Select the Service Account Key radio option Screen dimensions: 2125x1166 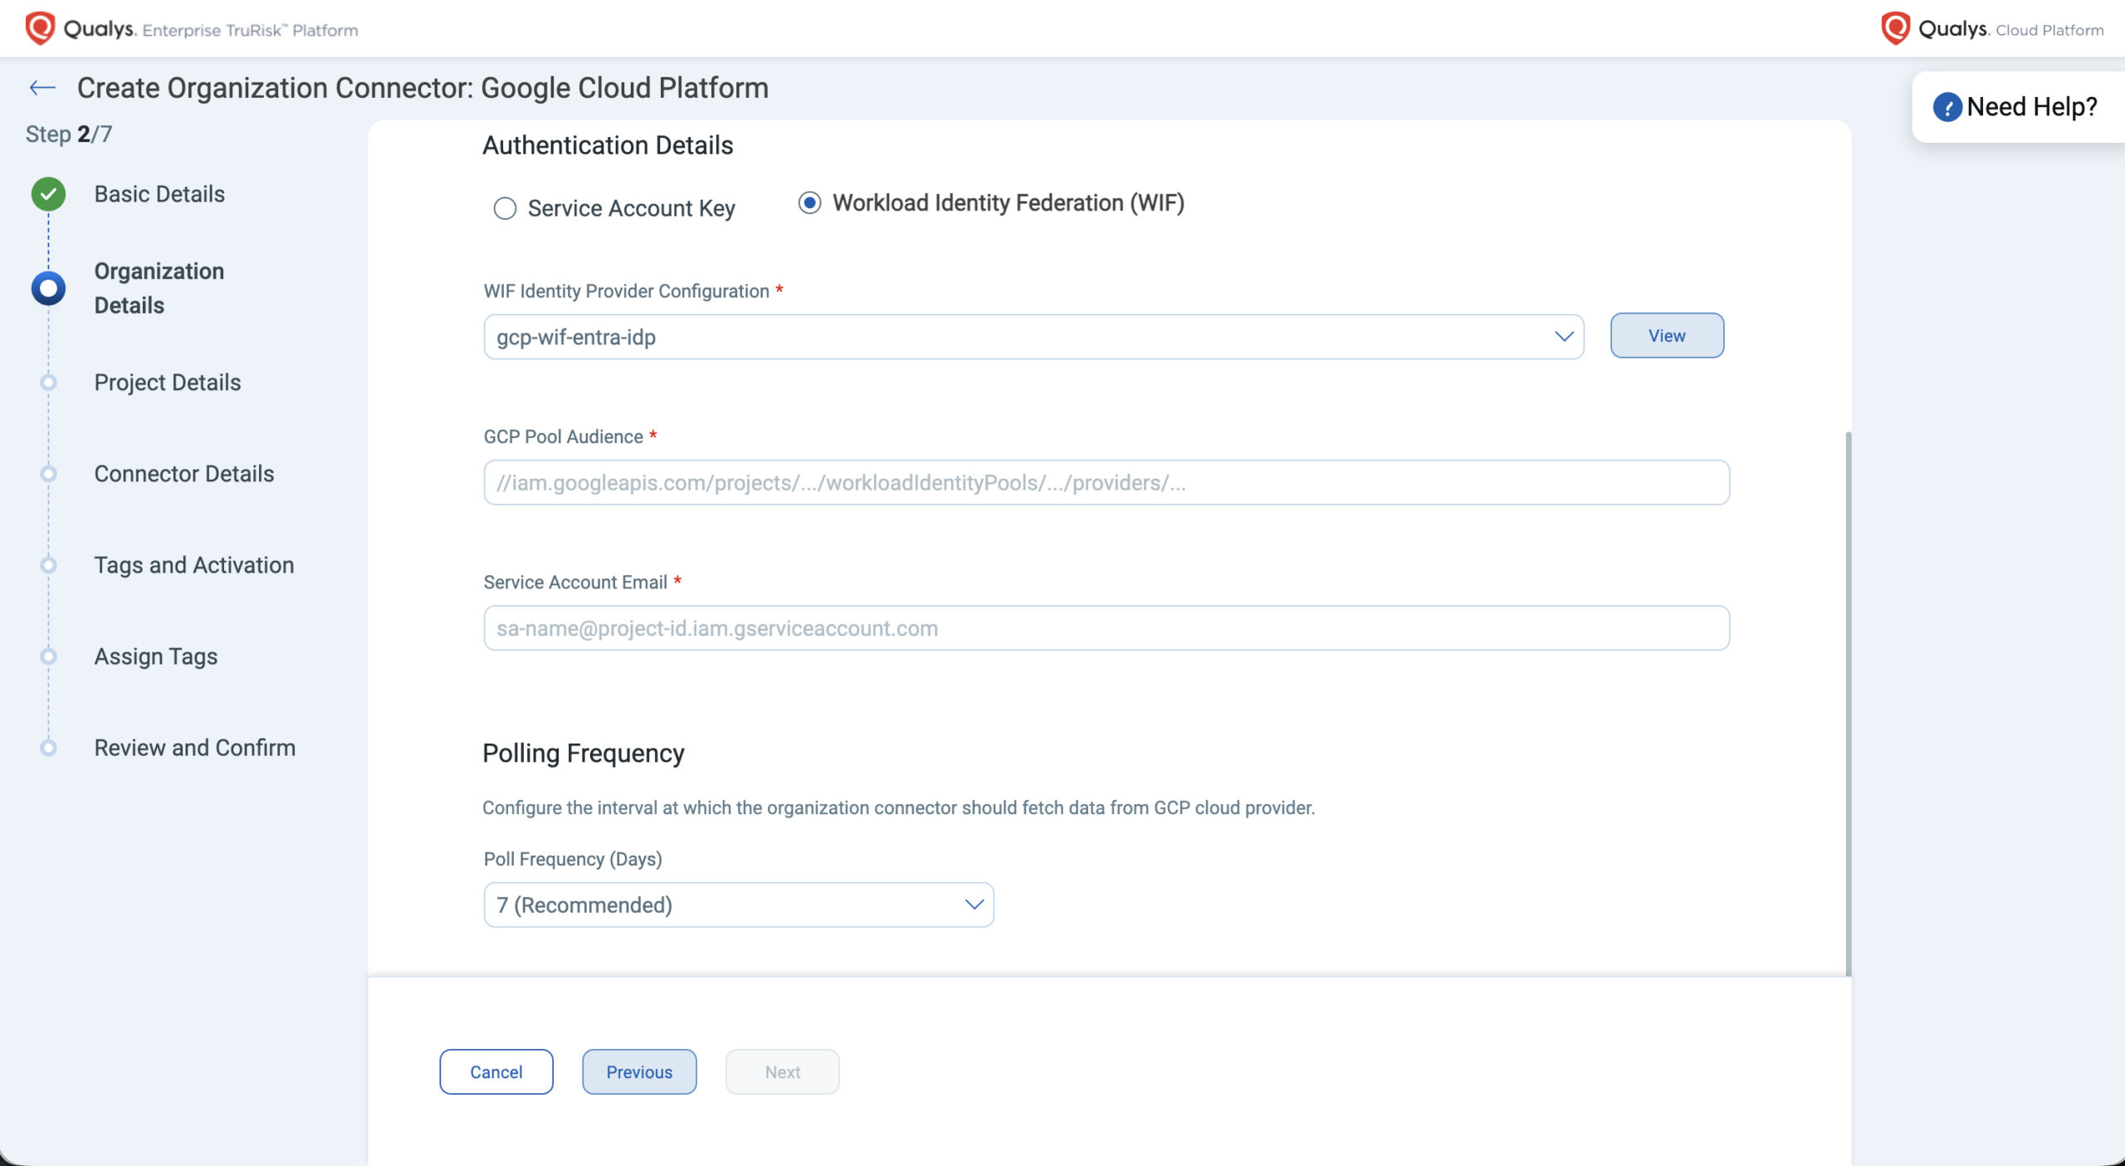coord(505,208)
